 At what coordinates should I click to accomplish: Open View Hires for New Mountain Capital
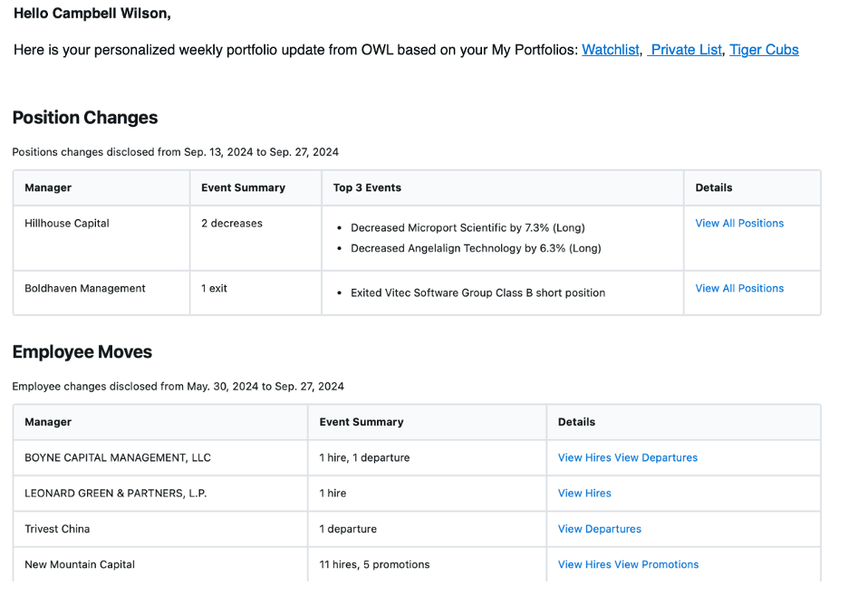click(584, 564)
